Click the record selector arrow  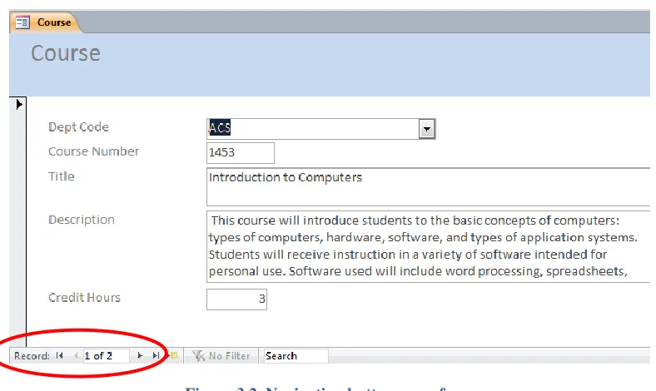coord(19,104)
